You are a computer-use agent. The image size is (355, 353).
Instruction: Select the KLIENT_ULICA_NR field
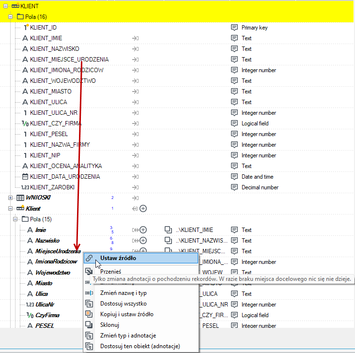(x=54, y=113)
